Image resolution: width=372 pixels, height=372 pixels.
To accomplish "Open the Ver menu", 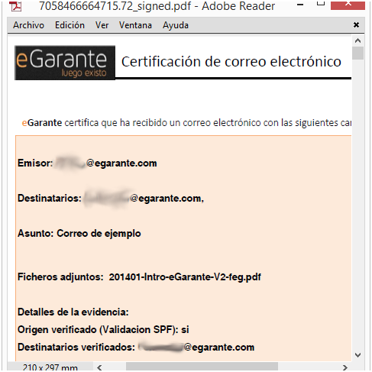I will [102, 25].
